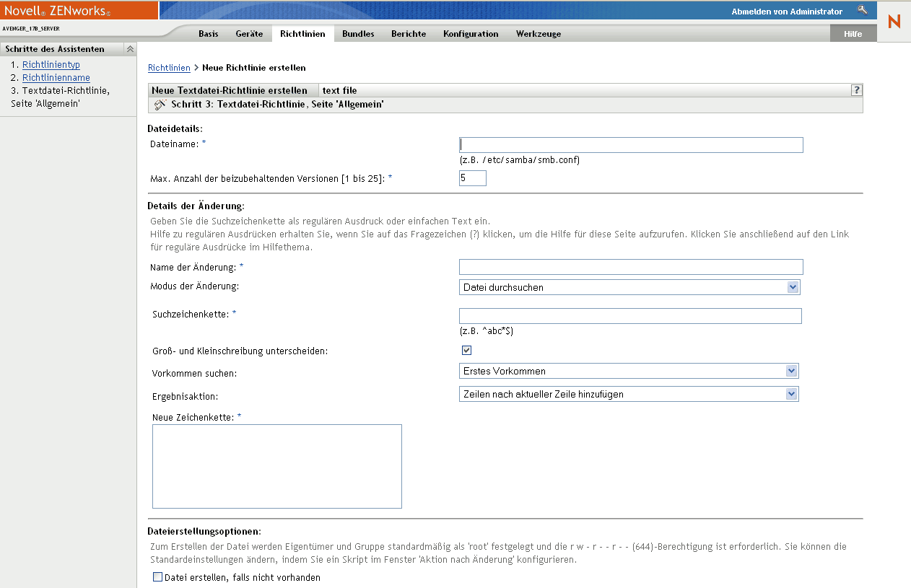Select the Richtlinien tab
The image size is (911, 588).
pos(302,34)
